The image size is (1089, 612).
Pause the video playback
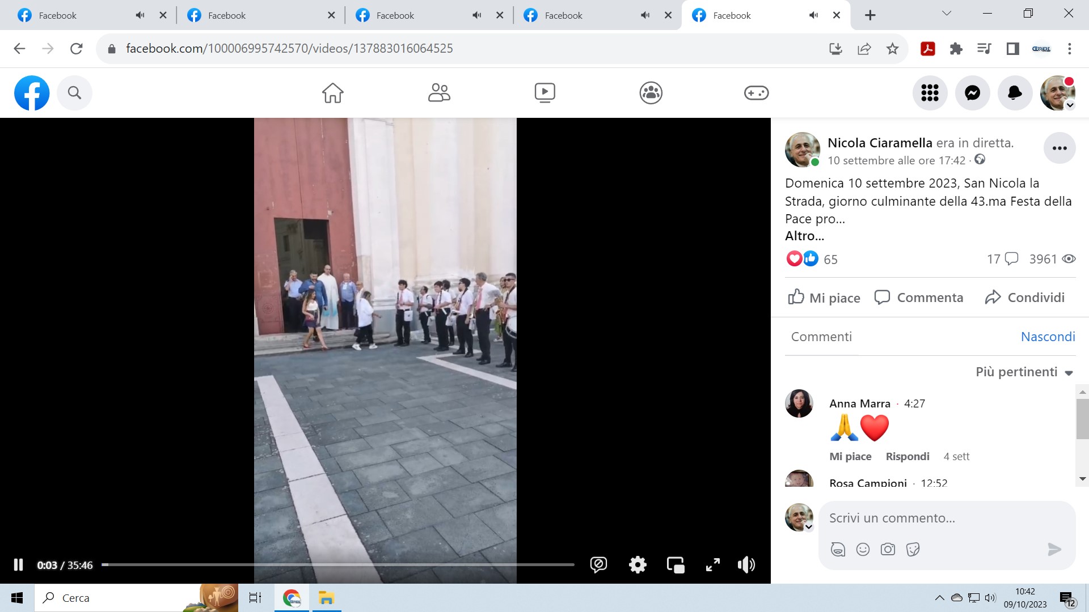[x=18, y=565]
